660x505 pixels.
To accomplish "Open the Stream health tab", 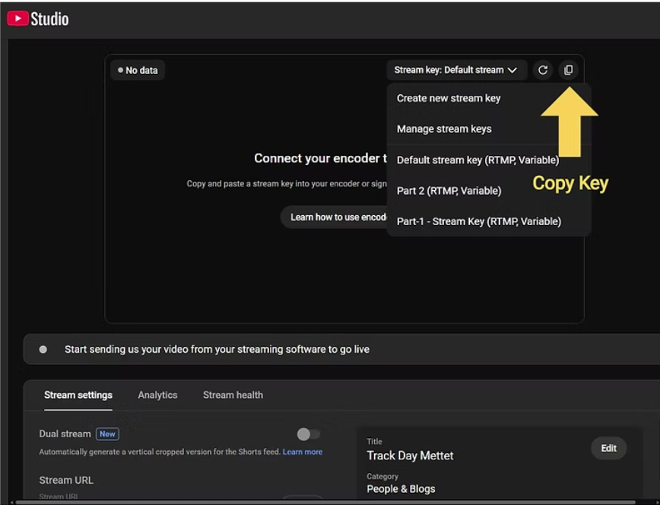I will (233, 395).
